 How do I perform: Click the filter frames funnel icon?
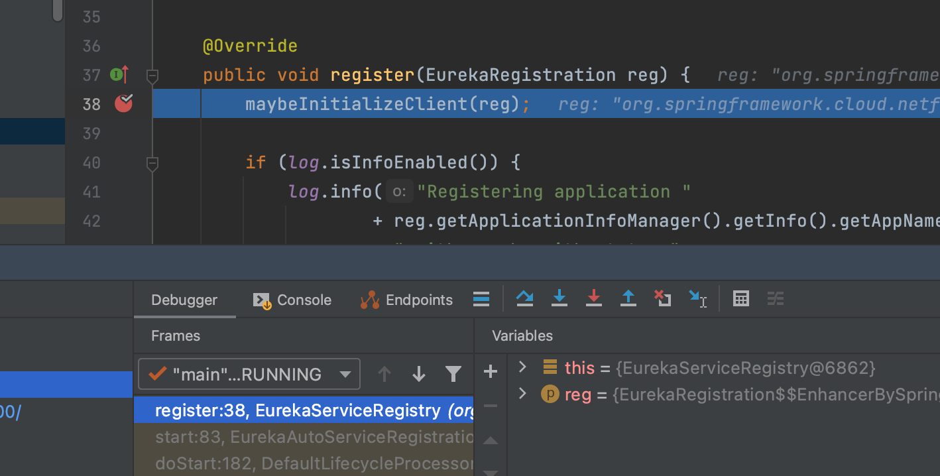453,375
